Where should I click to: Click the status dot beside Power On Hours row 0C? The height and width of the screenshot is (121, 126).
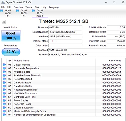tap(4, 104)
